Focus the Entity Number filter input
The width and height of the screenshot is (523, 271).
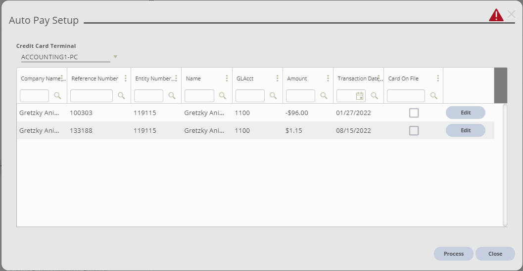(149, 96)
